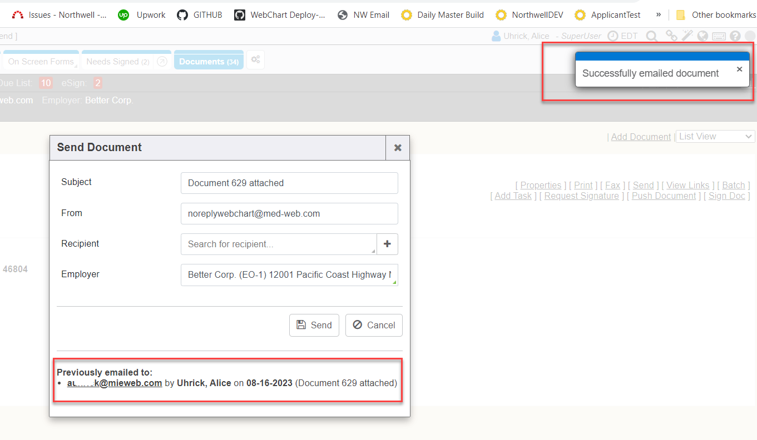
Task: Expand the Employer combo box
Action: click(x=289, y=275)
